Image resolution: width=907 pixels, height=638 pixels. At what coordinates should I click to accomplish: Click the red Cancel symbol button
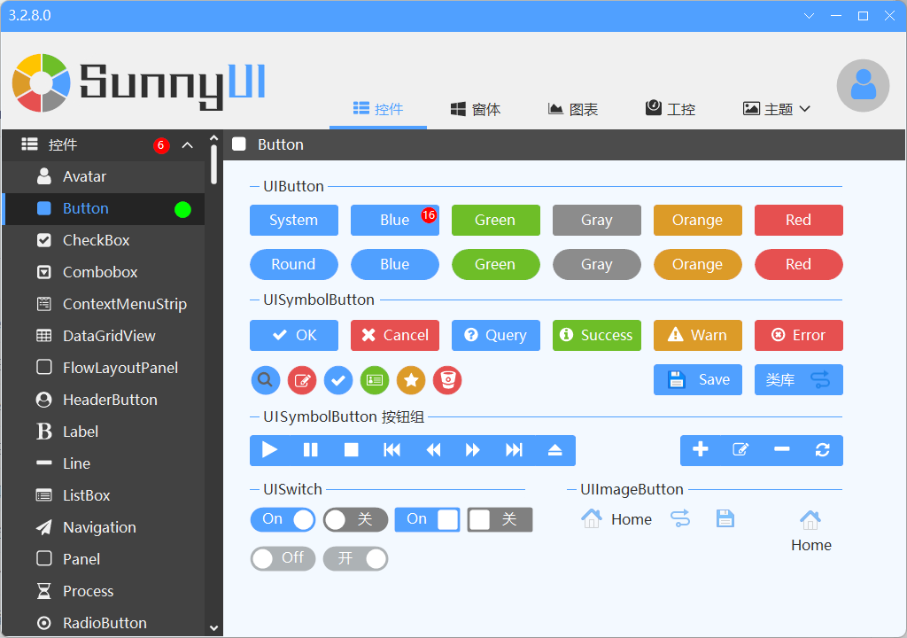[x=395, y=335]
